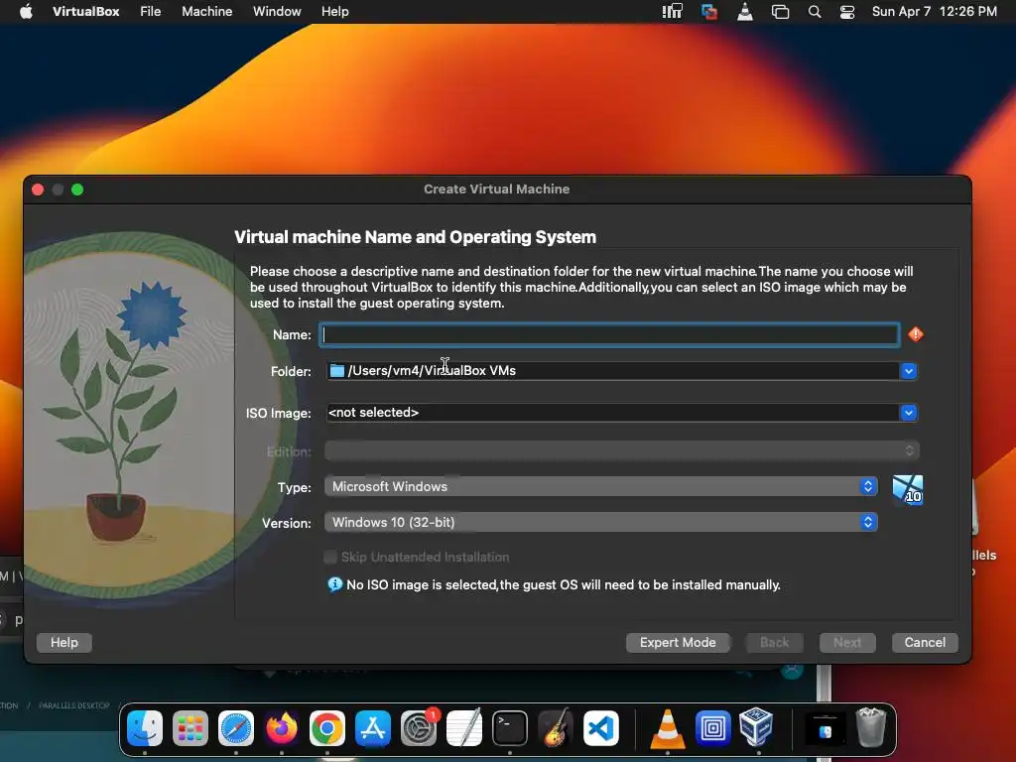Click the Stage Manager windows menu bar icon
Image resolution: width=1016 pixels, height=762 pixels.
[780, 12]
